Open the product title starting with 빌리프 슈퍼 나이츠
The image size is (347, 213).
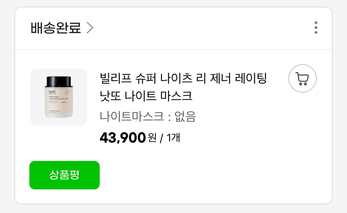pos(183,79)
